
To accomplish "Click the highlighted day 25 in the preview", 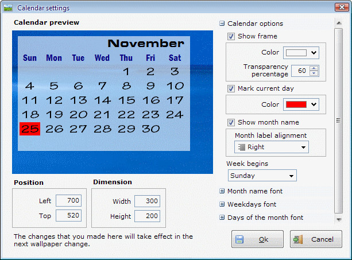I will pyautogui.click(x=30, y=129).
